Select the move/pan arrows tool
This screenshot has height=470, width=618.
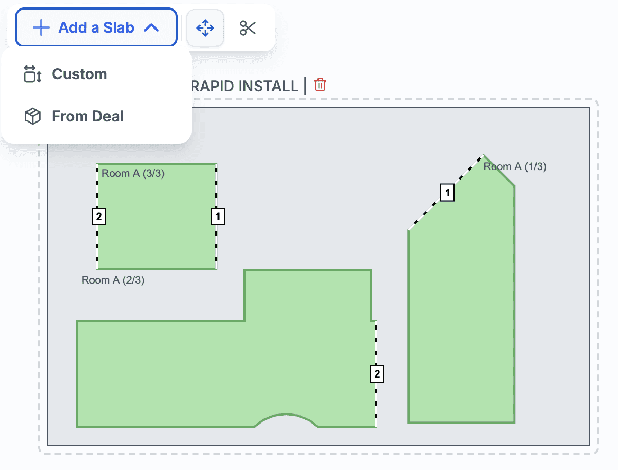[205, 28]
